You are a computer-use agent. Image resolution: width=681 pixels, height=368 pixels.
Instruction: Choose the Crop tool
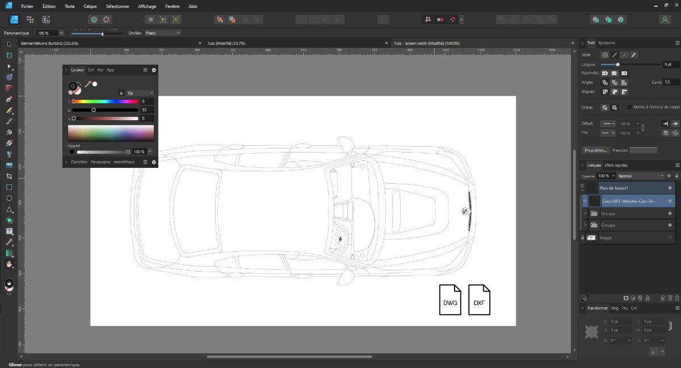(9, 176)
